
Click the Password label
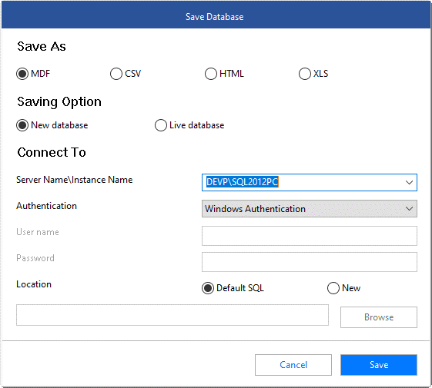point(35,258)
